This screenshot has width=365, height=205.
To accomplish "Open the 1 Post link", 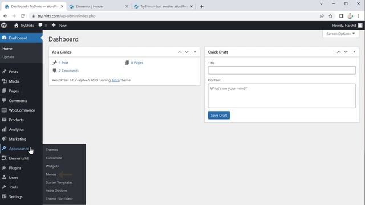I will (63, 63).
